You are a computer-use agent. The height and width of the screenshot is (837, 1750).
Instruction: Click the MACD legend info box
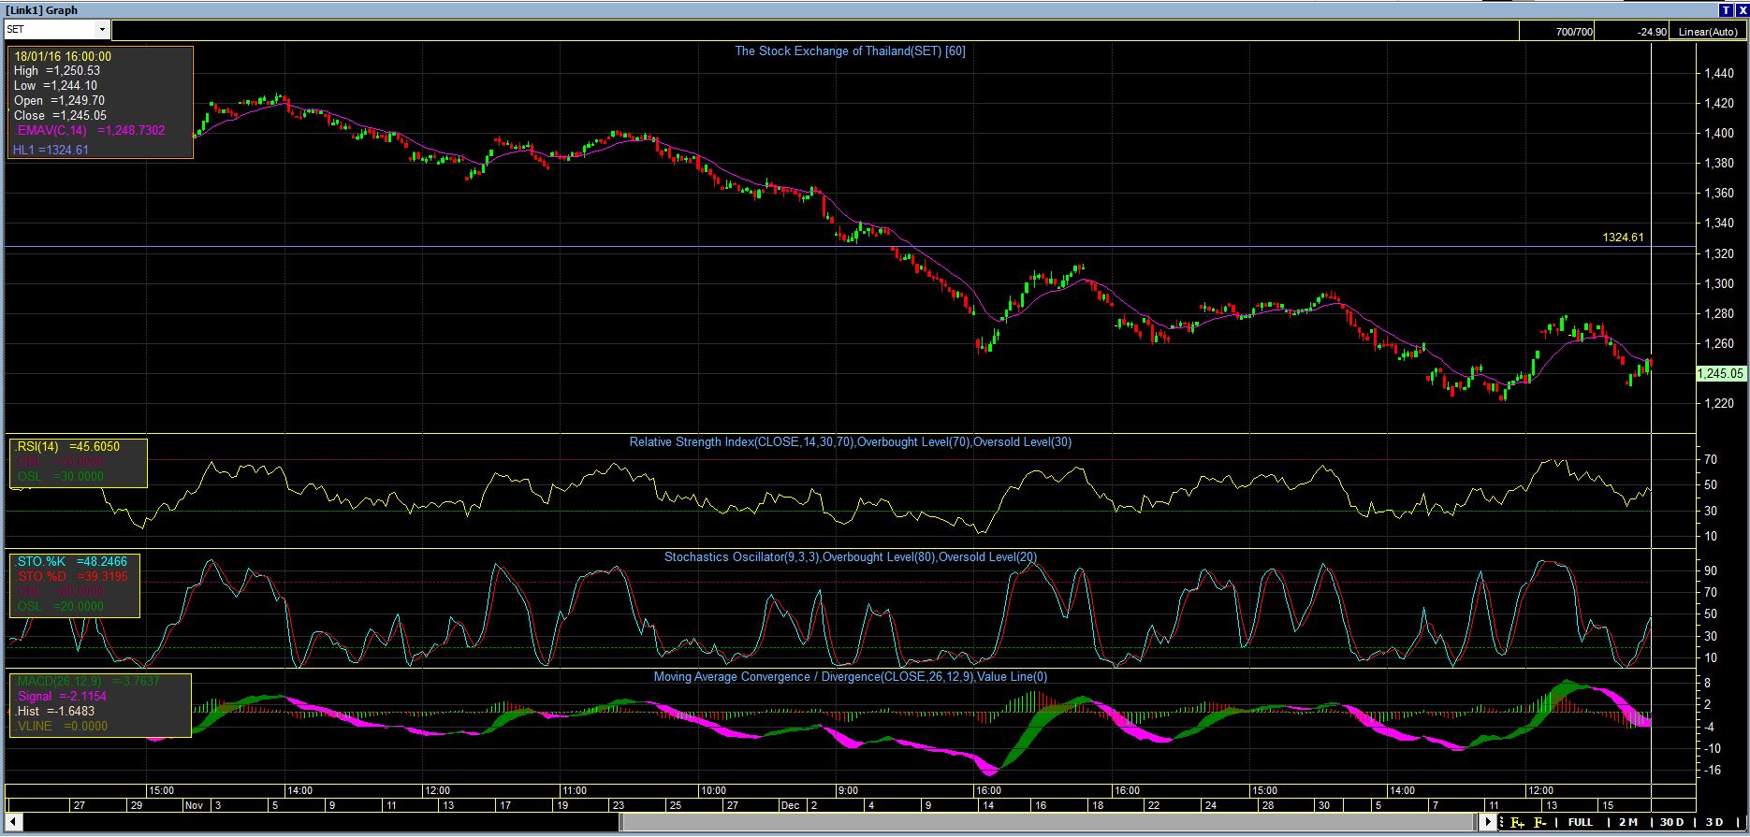click(99, 704)
